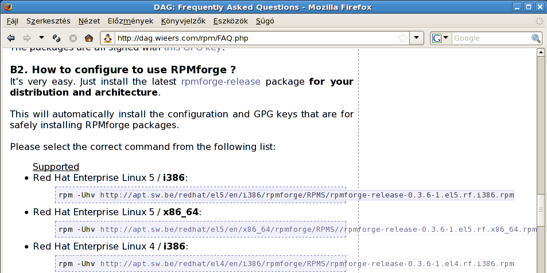Viewport: 547px width, 273px height.
Task: Expand the URL bar history dropdown
Action: pyautogui.click(x=417, y=38)
